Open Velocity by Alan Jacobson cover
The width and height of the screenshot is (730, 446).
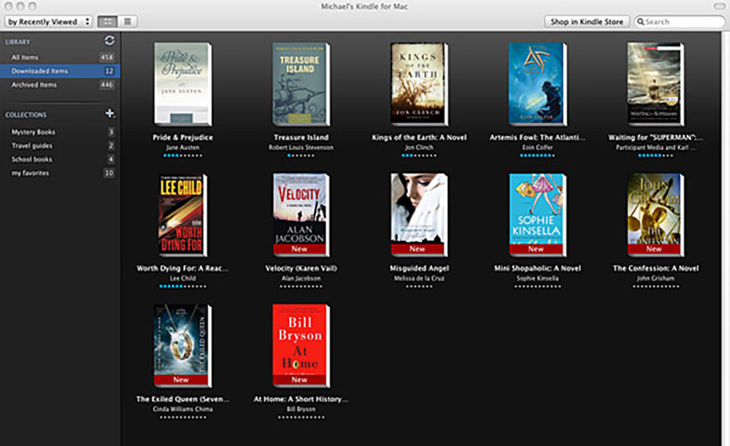pyautogui.click(x=301, y=215)
